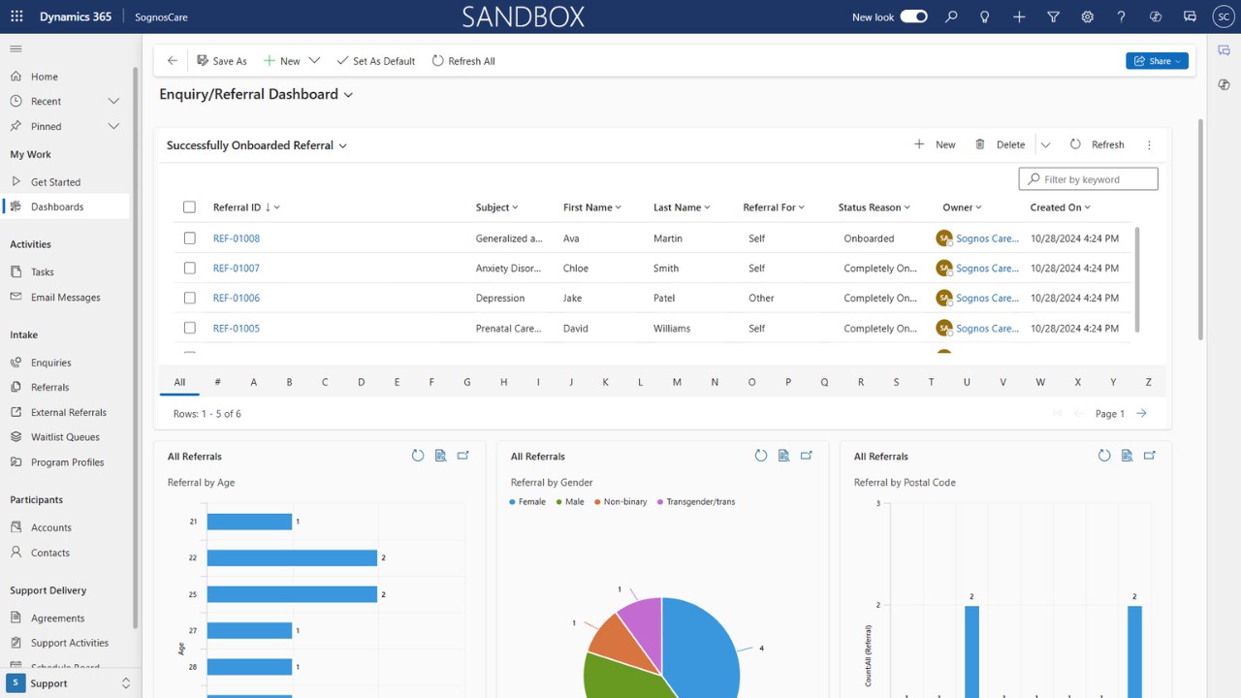The width and height of the screenshot is (1241, 698).
Task: Open Waitlist Queues in the sidebar
Action: [x=66, y=437]
